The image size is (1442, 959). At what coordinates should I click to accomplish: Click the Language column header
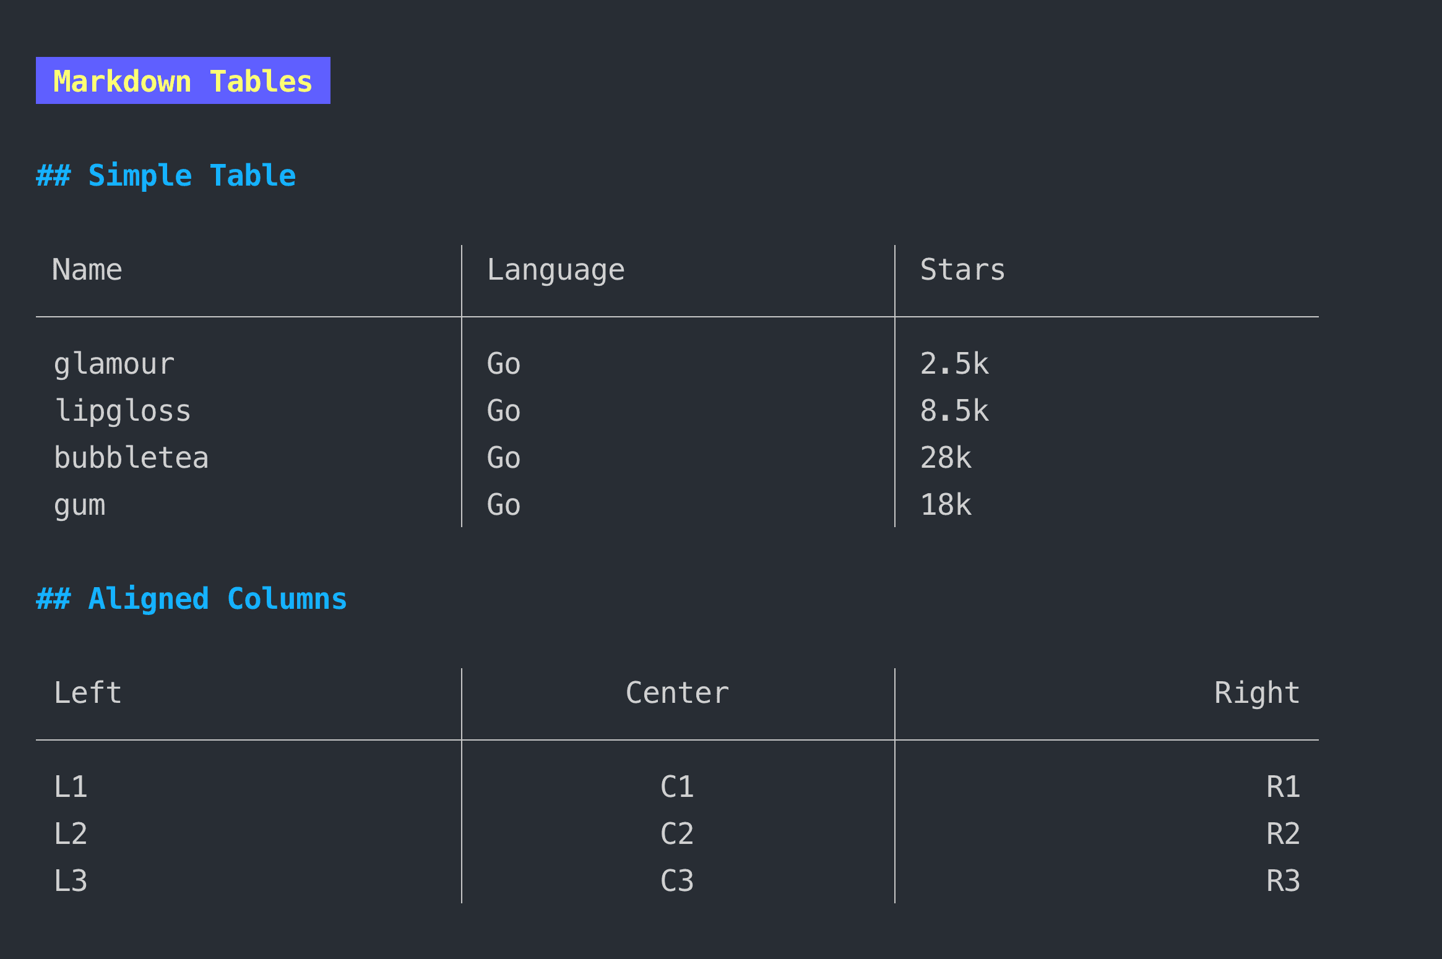point(555,270)
